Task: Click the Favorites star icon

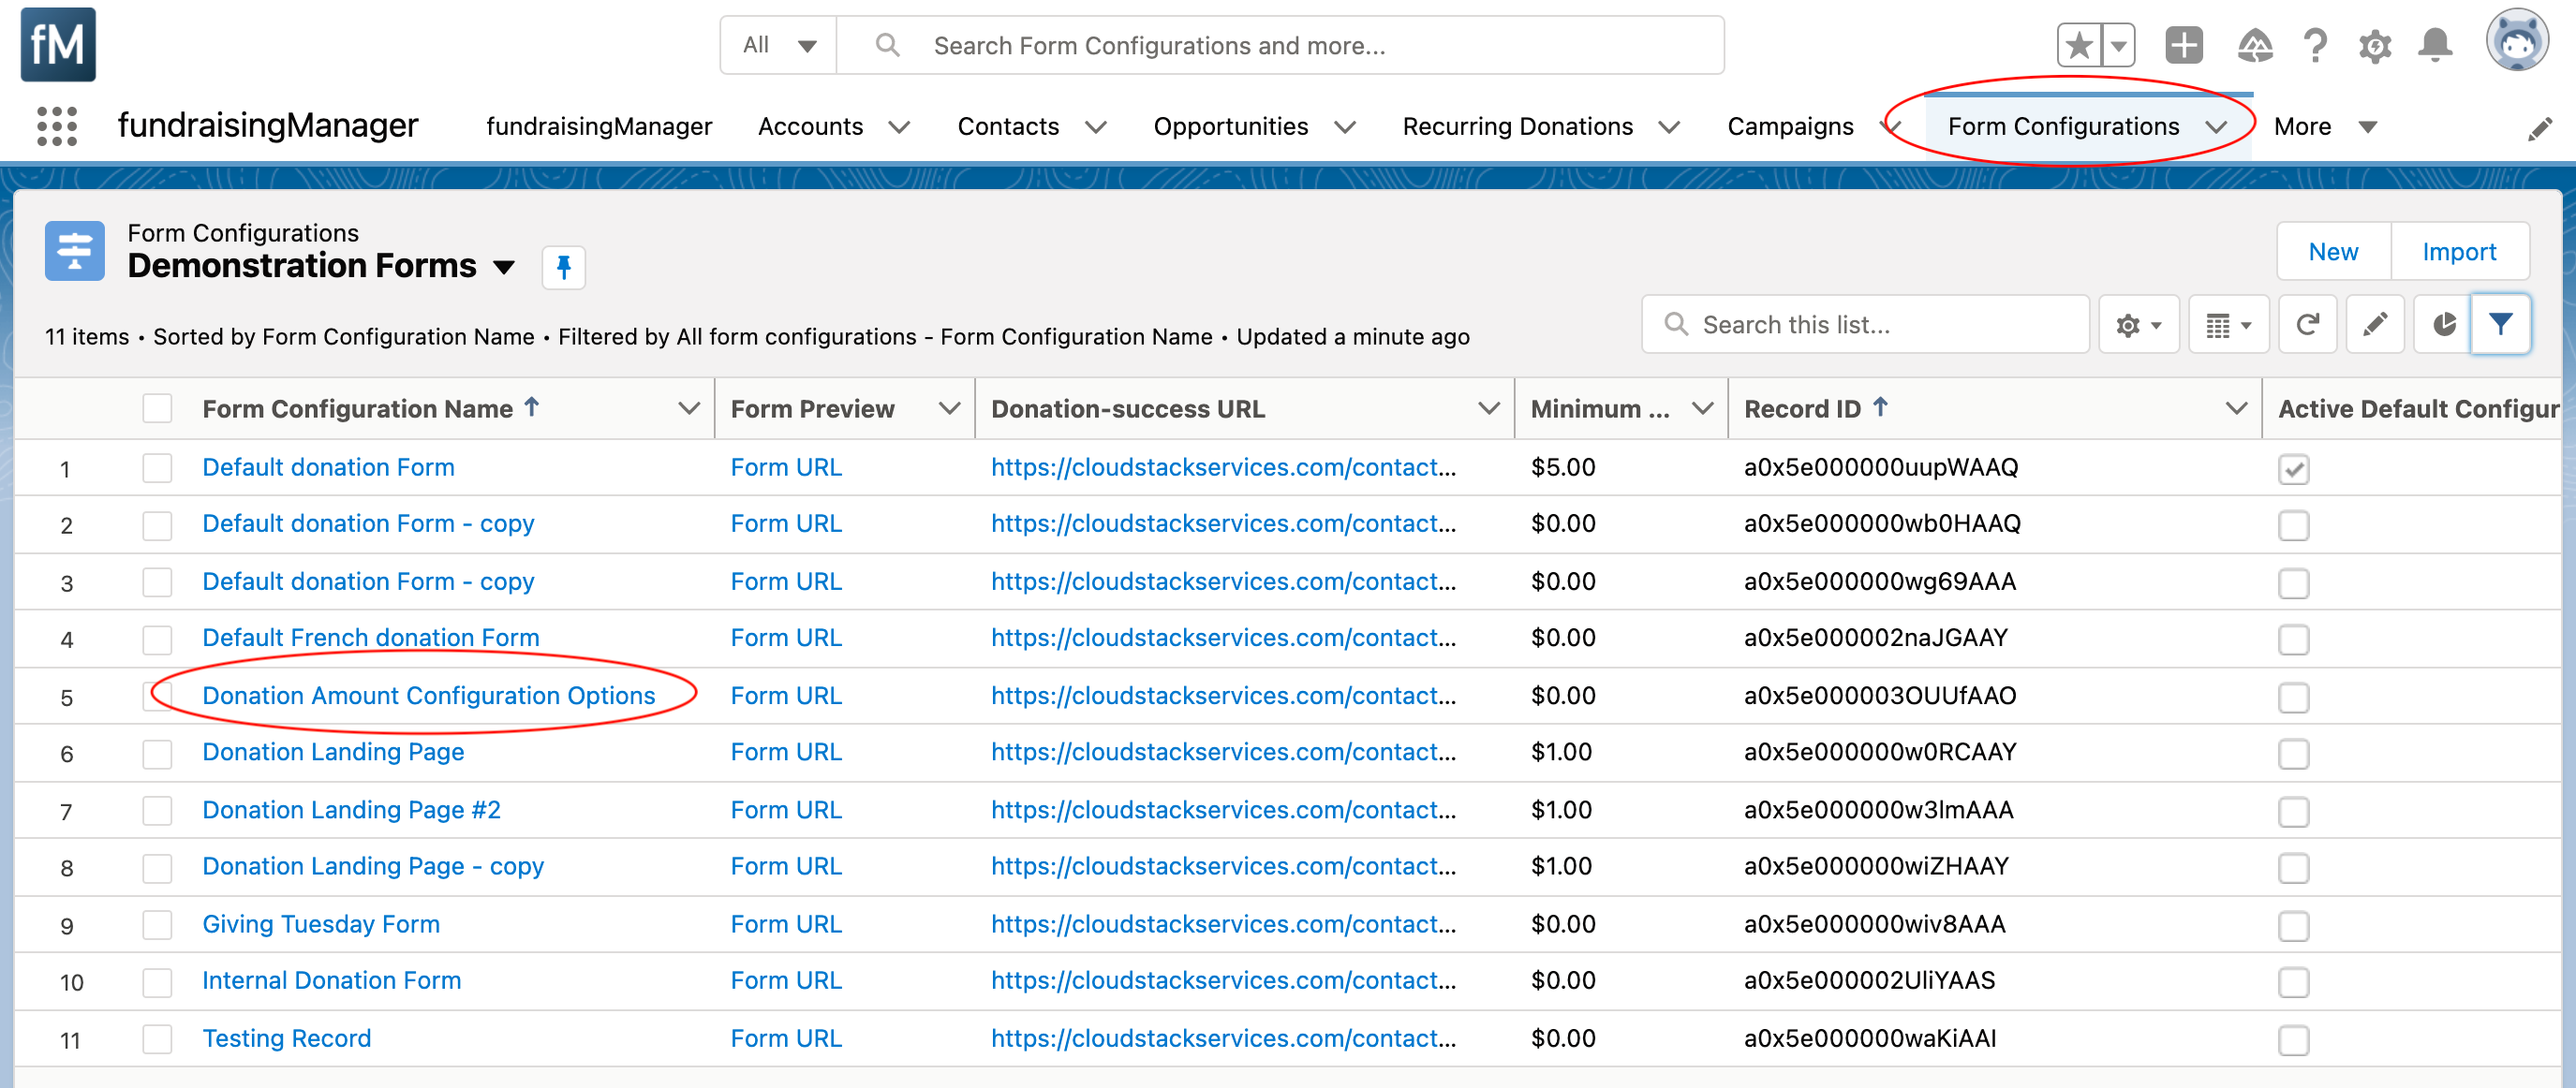Action: pos(2079,45)
